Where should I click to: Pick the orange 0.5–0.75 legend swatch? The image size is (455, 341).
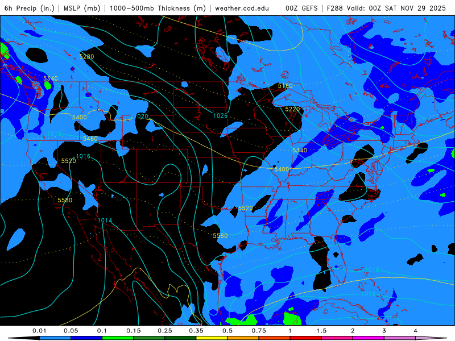pyautogui.click(x=243, y=338)
